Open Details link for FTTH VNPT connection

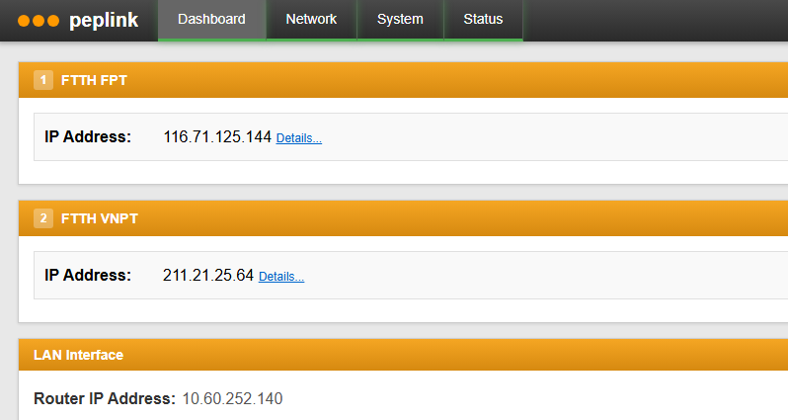(280, 277)
